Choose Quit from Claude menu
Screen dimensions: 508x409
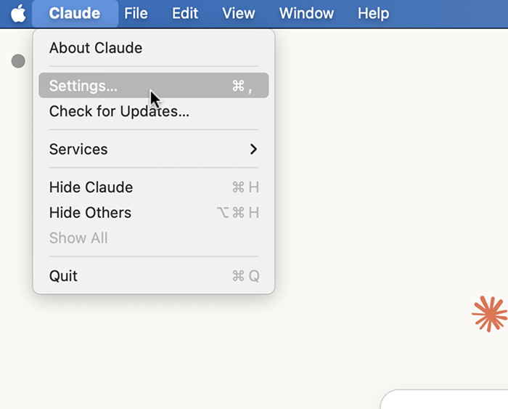[154, 276]
